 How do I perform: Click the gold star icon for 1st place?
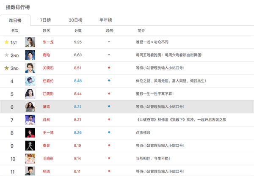pyautogui.click(x=6, y=42)
